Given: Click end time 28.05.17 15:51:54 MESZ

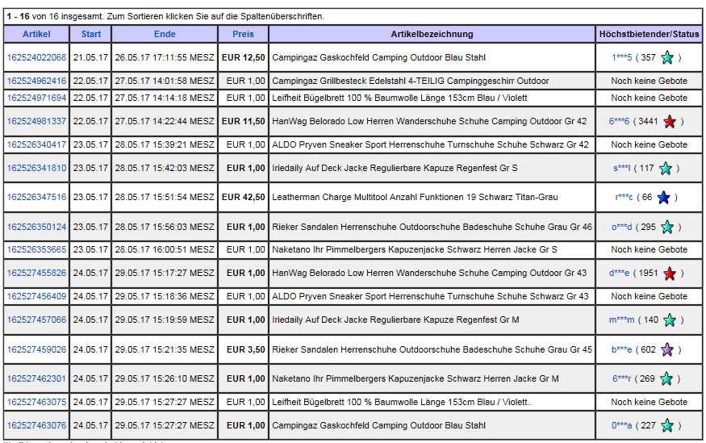Looking at the screenshot, I should 165,197.
